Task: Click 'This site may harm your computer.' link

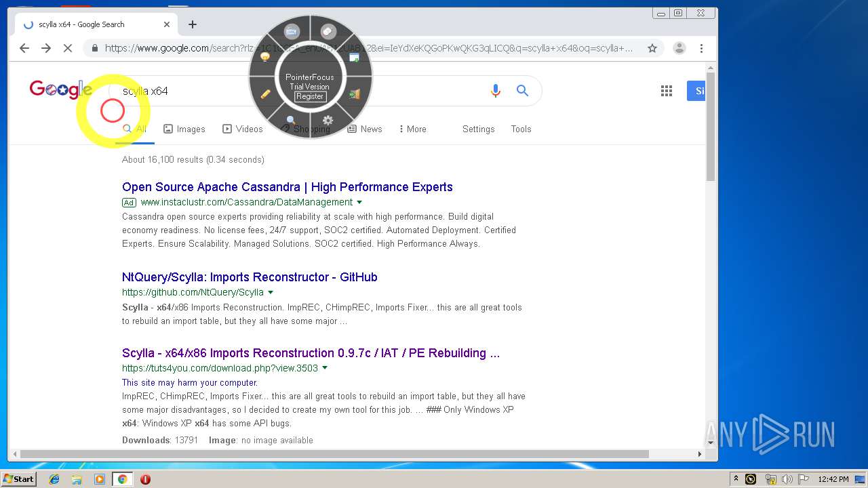Action: [x=190, y=382]
